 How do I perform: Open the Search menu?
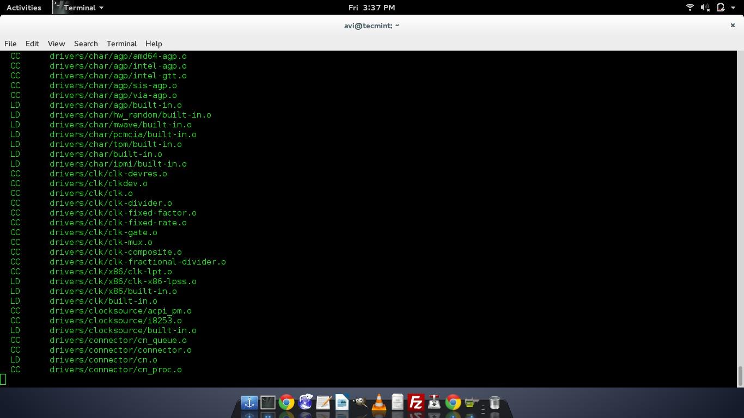[86, 44]
